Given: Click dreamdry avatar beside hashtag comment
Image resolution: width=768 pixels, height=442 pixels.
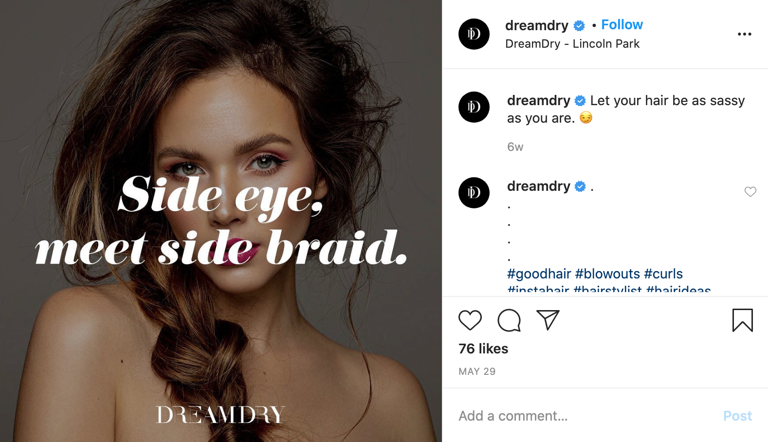Looking at the screenshot, I should click(x=474, y=193).
